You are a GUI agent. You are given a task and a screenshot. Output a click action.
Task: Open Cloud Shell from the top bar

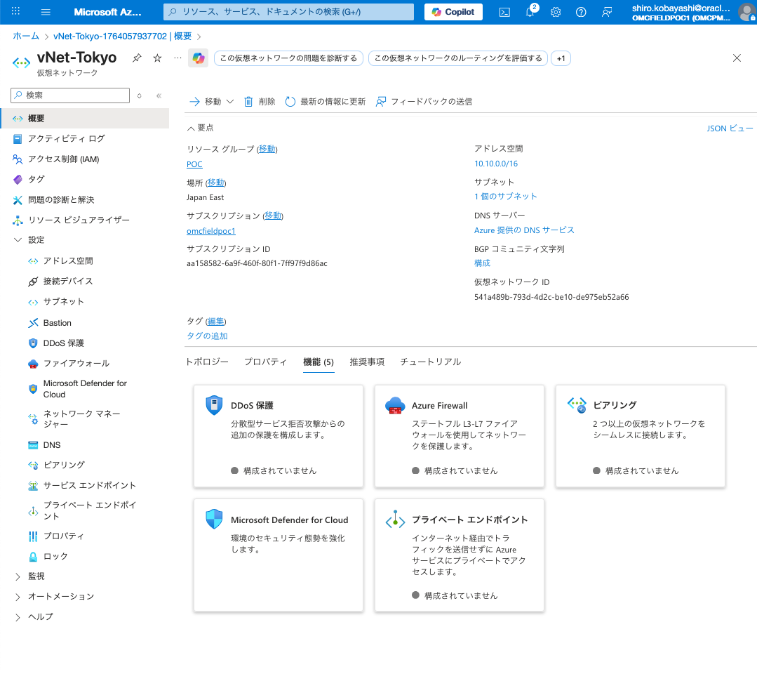click(x=504, y=12)
